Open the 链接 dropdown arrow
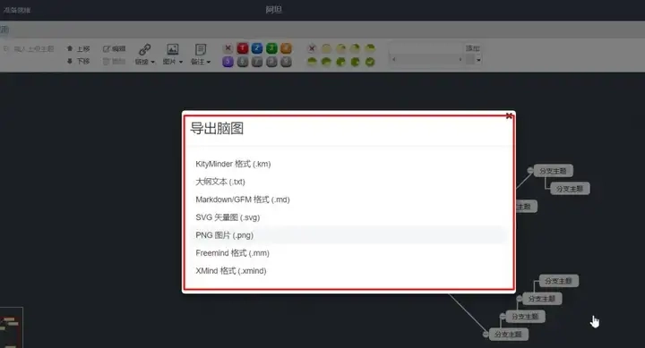 point(152,62)
